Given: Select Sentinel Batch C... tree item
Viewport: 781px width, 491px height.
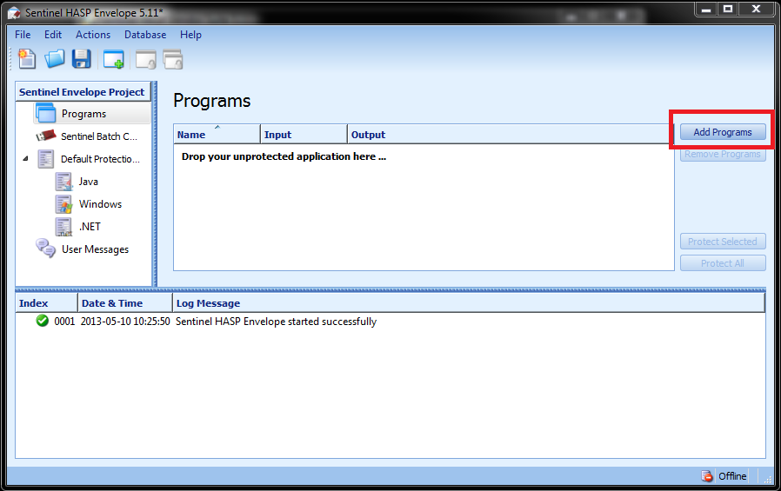Looking at the screenshot, I should 98,136.
